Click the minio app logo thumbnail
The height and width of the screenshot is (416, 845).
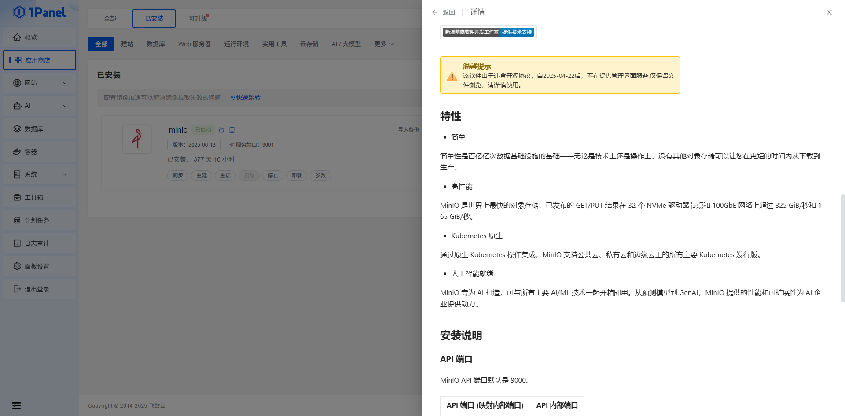pos(137,139)
